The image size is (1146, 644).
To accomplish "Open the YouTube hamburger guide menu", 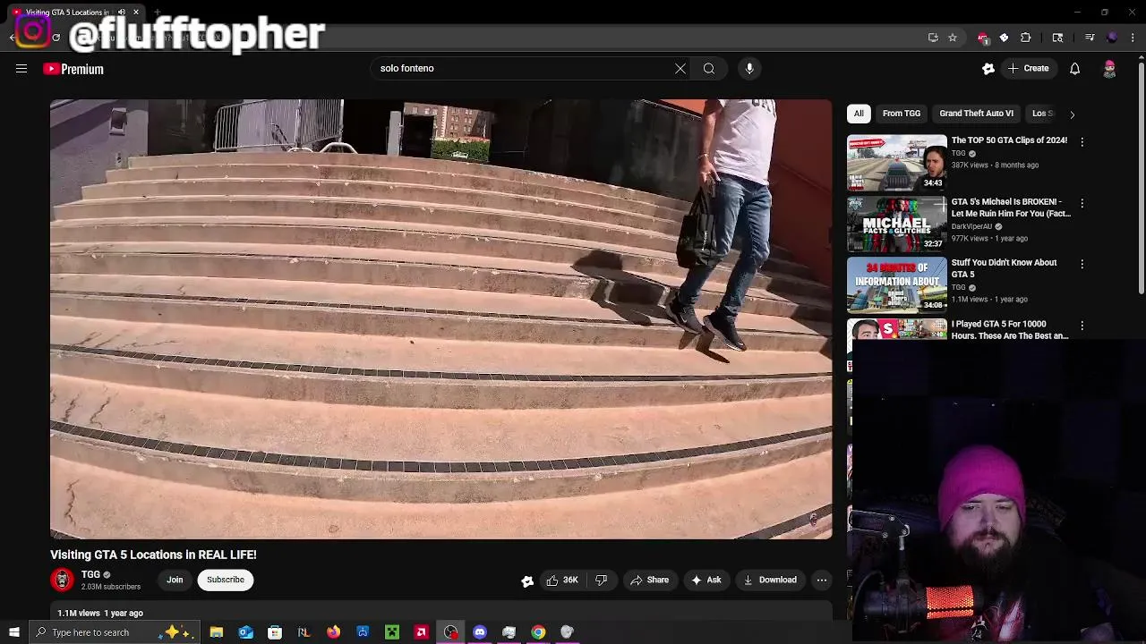I will [21, 68].
